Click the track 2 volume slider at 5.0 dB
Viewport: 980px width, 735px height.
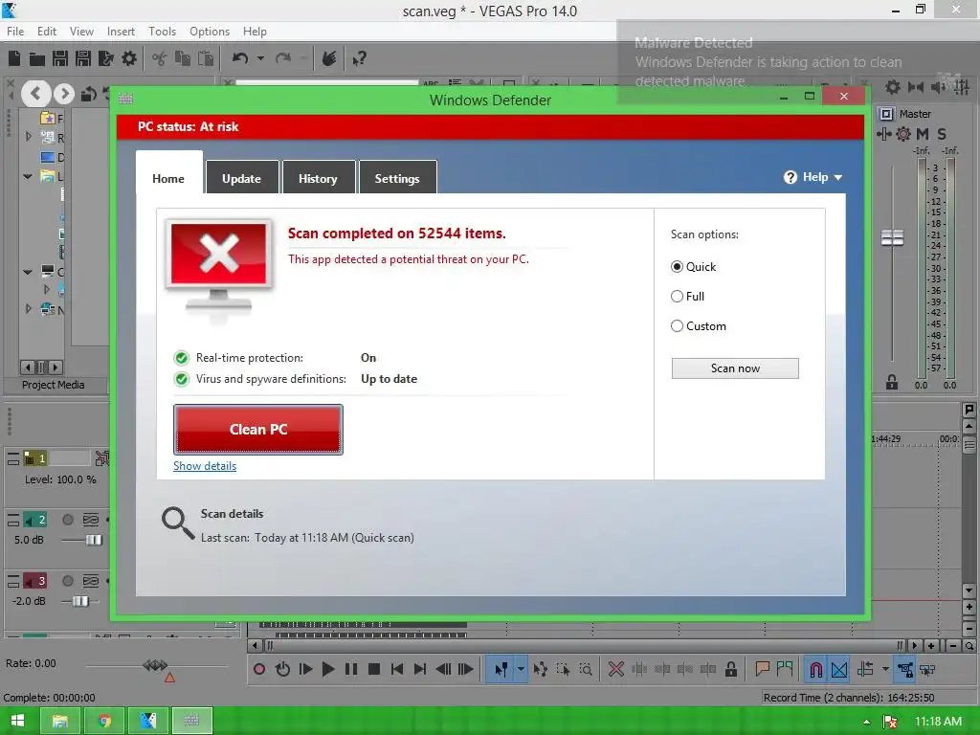(x=94, y=540)
